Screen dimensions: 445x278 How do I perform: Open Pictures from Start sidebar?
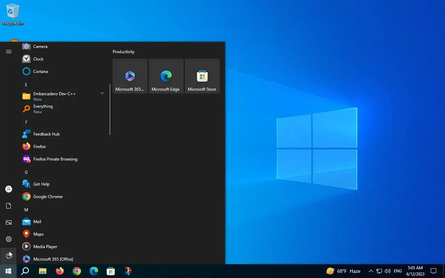pos(9,222)
